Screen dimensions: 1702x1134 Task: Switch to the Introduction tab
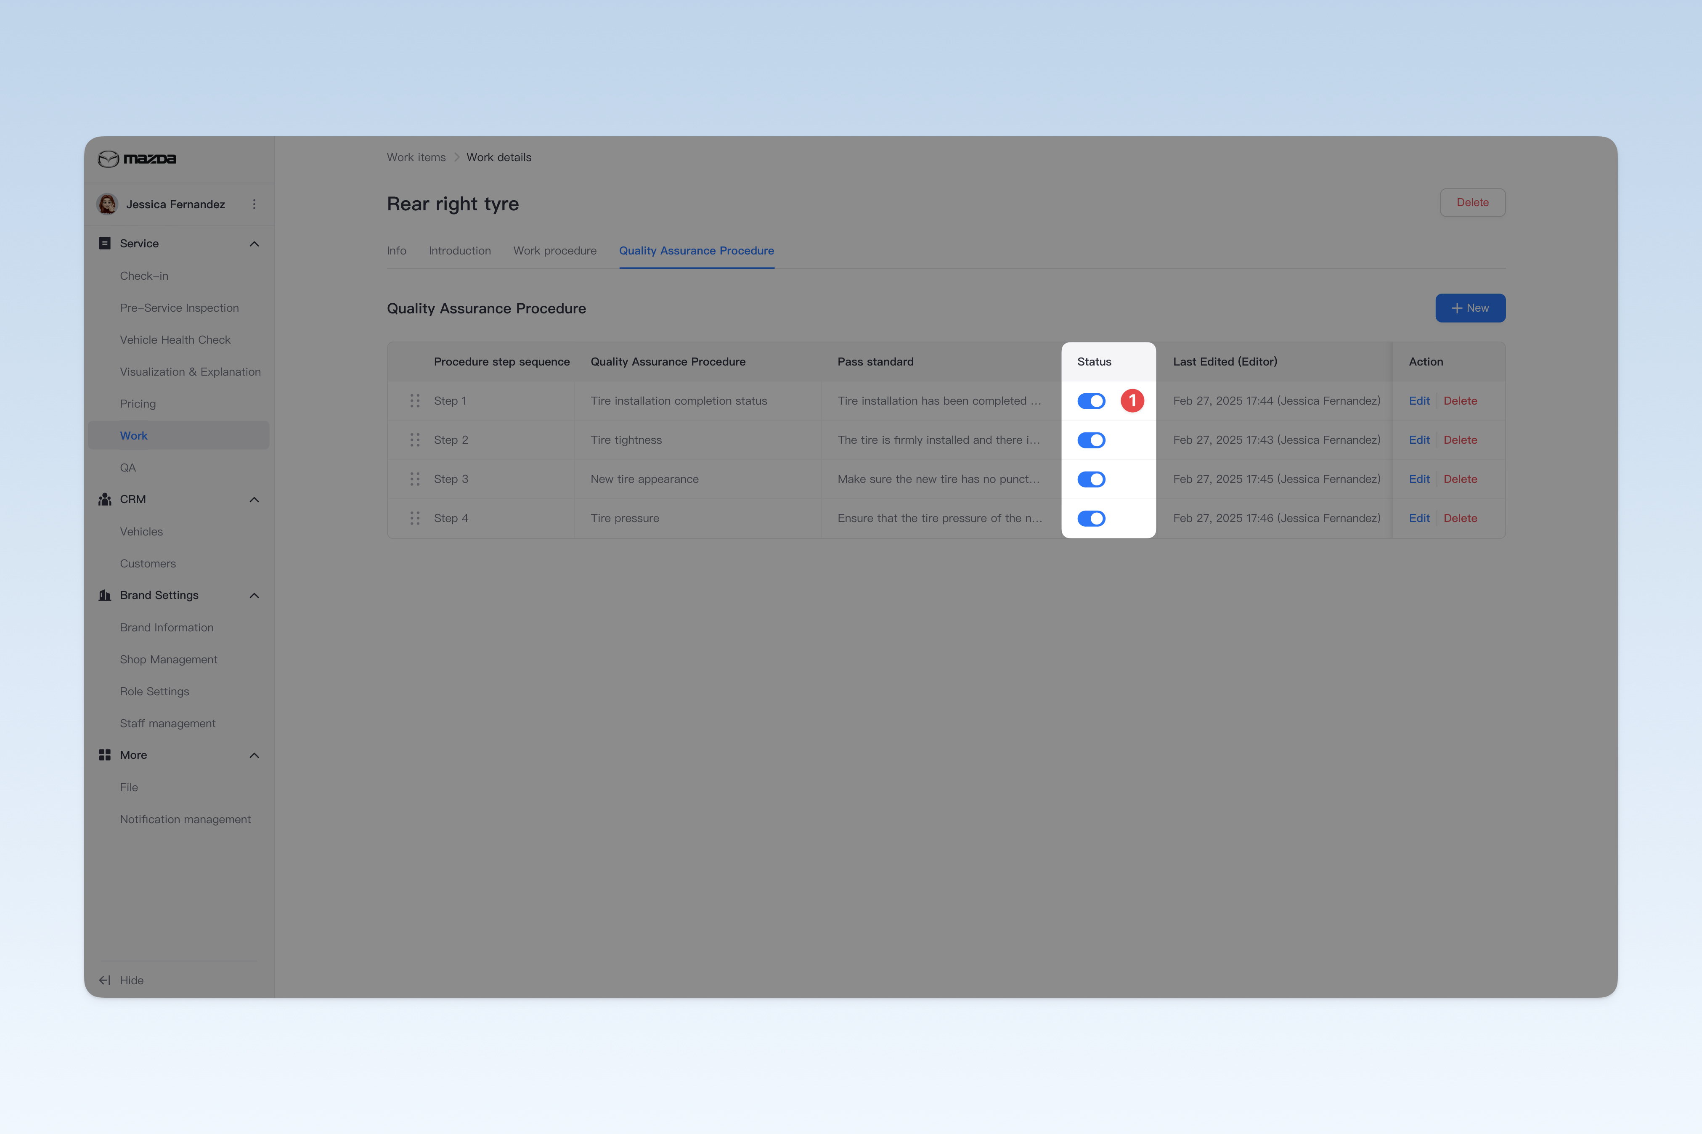point(460,250)
